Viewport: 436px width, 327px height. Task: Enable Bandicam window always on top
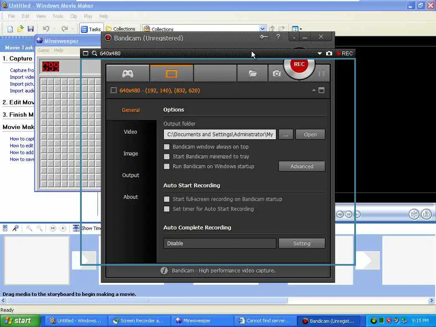[166, 147]
